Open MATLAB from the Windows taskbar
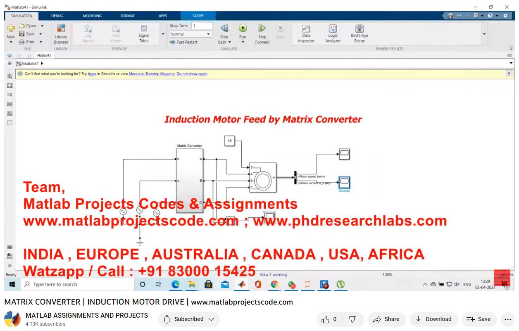The width and height of the screenshot is (519, 331). click(241, 284)
